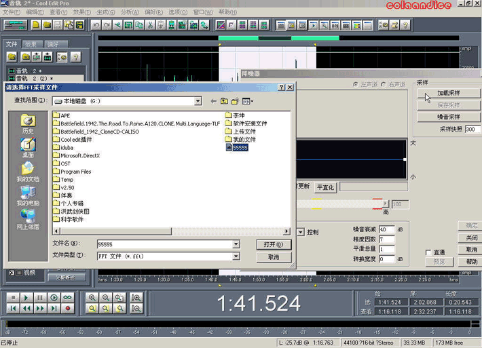
Task: Click the Stop transport button
Action: 12,298
